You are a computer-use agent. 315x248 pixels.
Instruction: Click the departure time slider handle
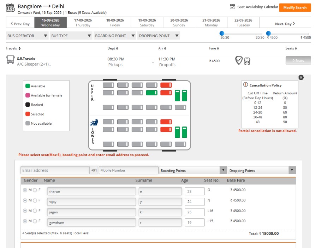pyautogui.click(x=222, y=33)
